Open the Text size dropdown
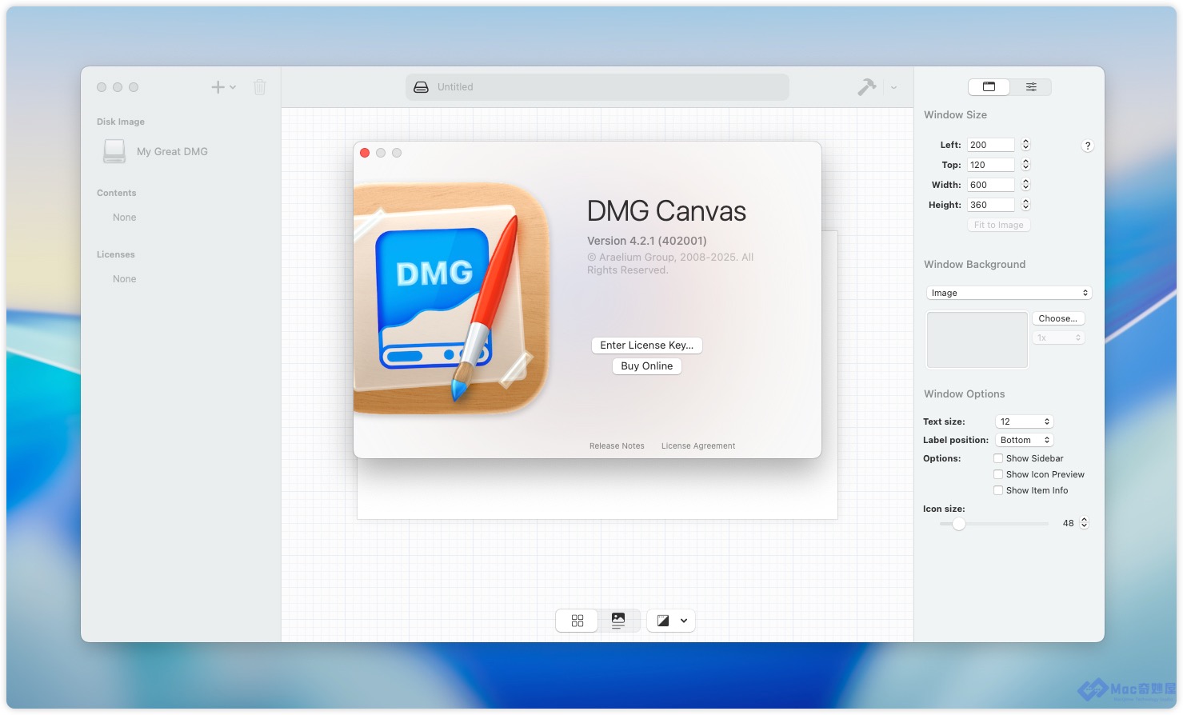The image size is (1183, 715). [x=1024, y=421]
